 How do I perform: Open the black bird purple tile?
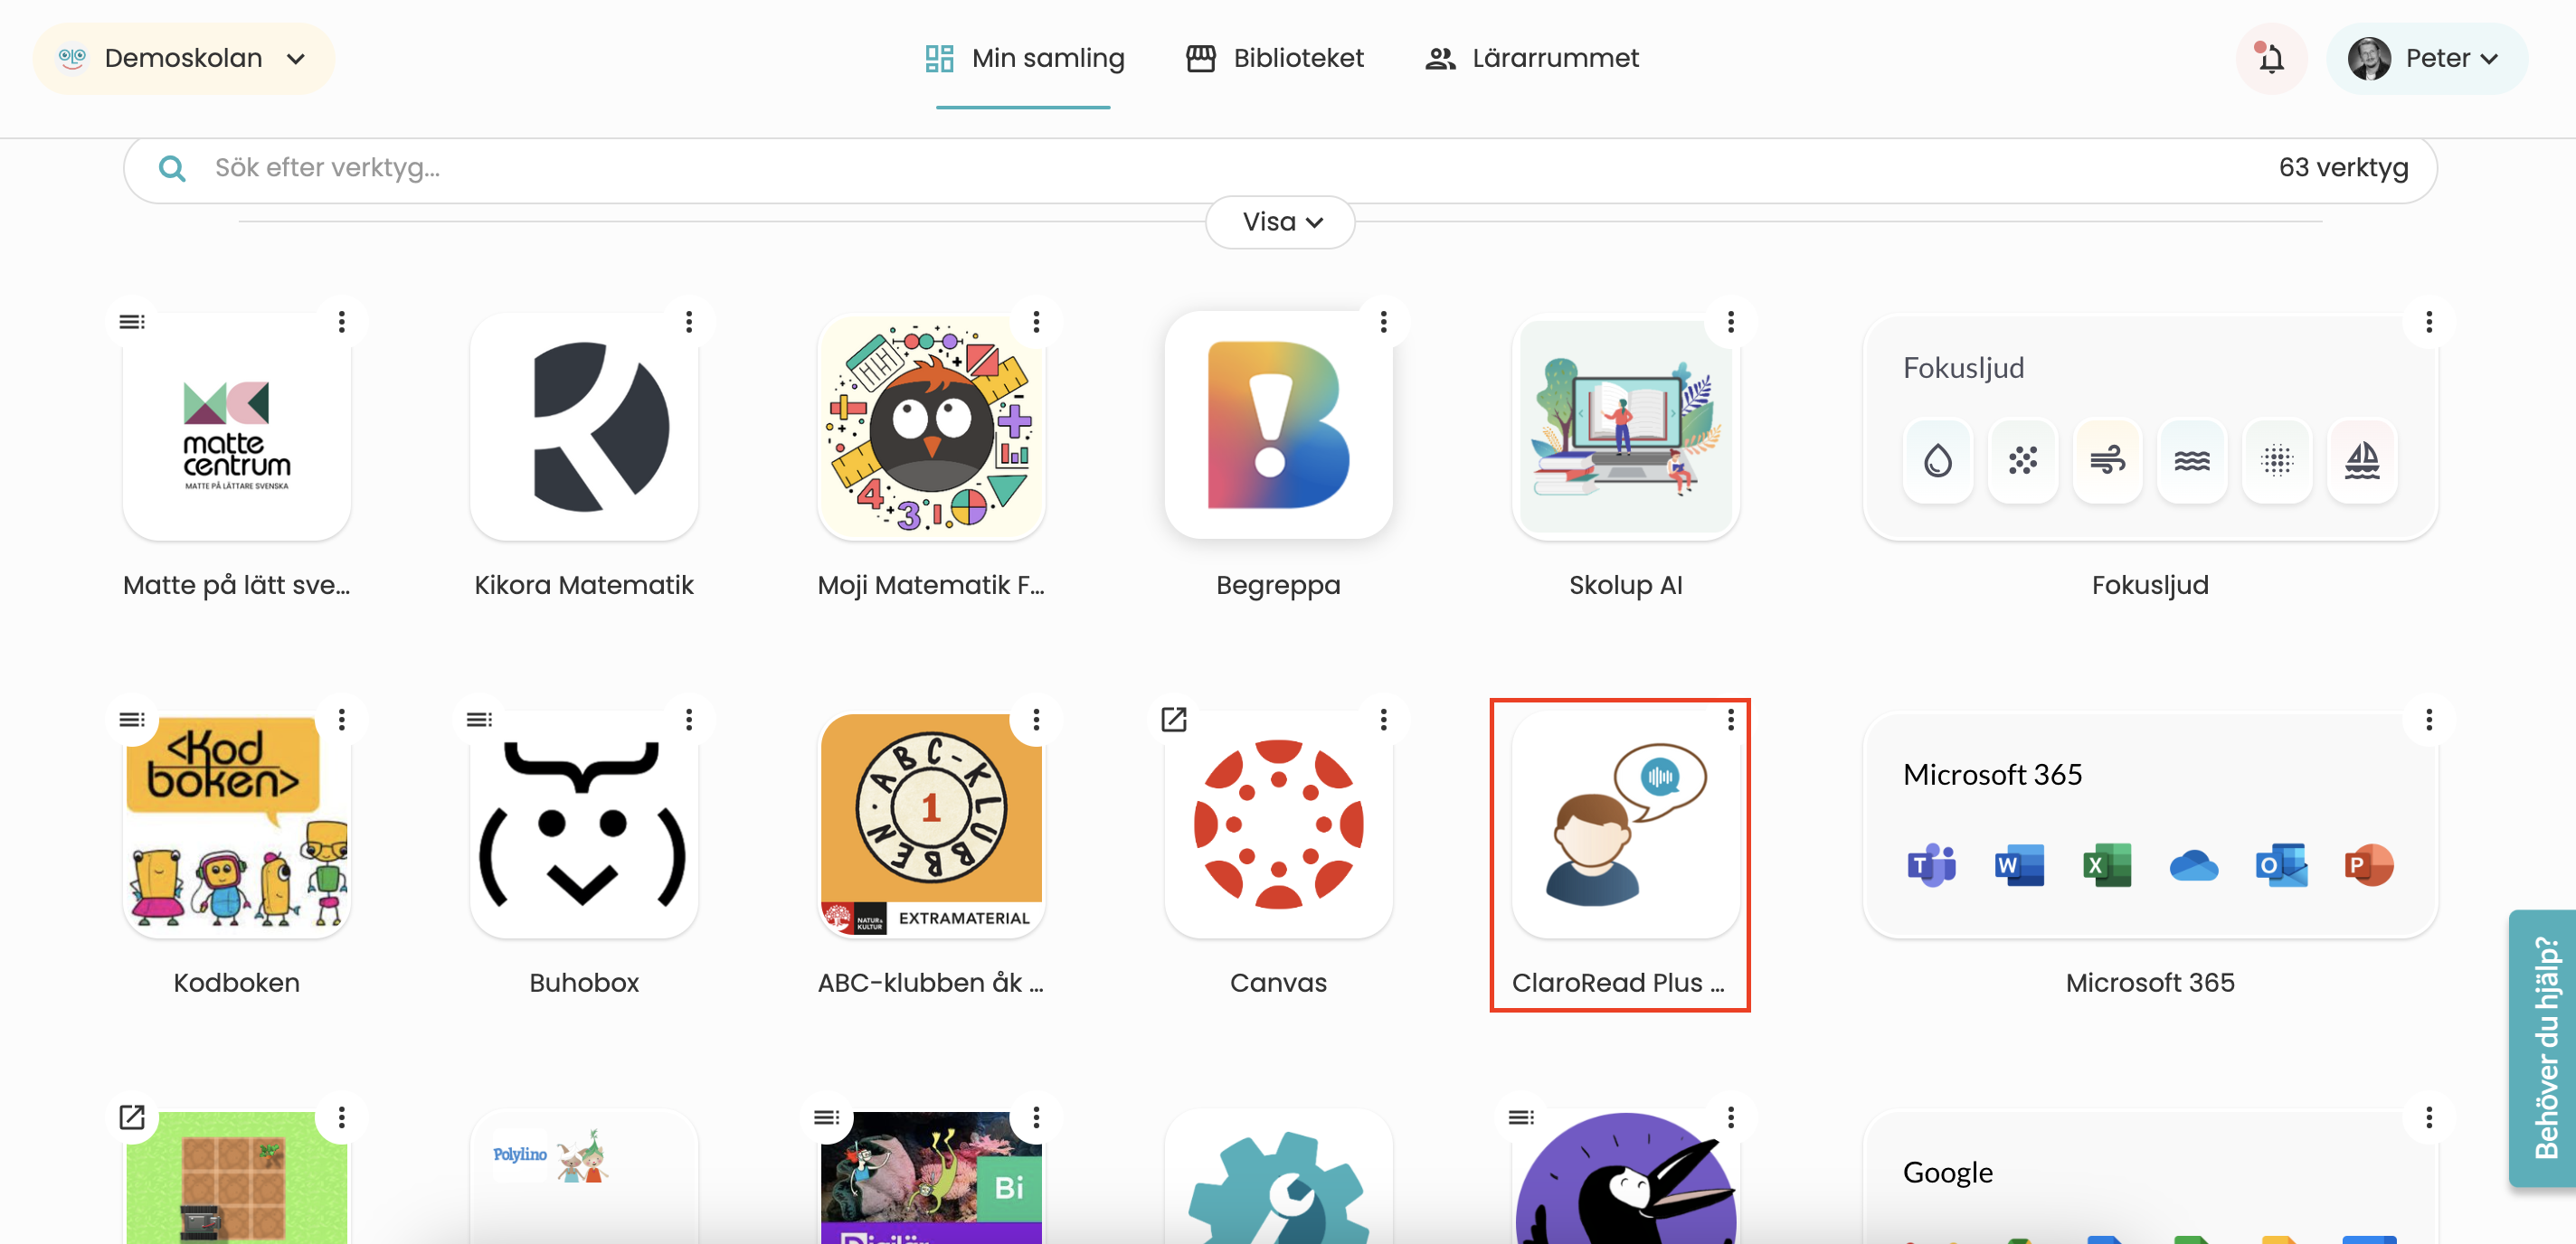pyautogui.click(x=1626, y=1177)
